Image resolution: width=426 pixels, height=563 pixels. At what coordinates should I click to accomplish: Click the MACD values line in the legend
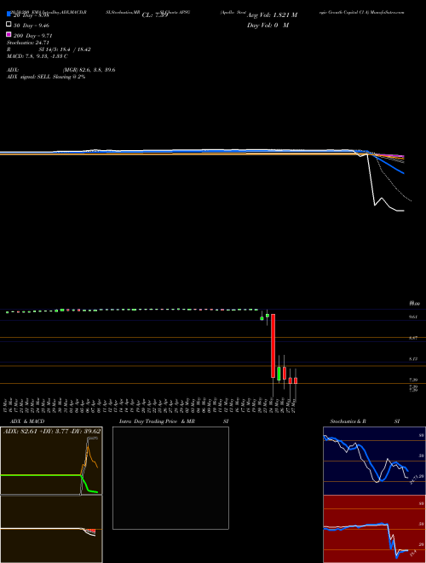pyautogui.click(x=37, y=56)
